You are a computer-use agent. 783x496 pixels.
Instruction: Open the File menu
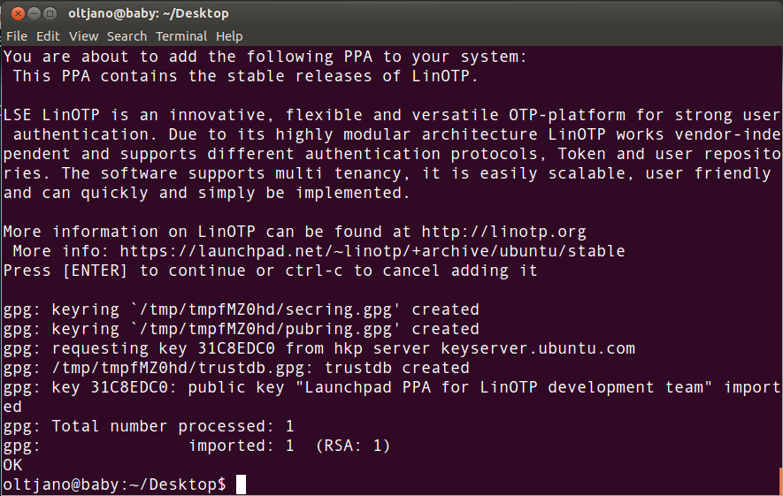[x=17, y=36]
